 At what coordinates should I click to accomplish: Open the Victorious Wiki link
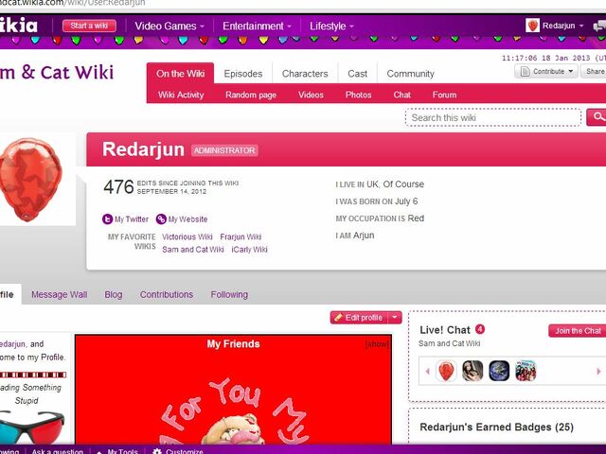[187, 236]
